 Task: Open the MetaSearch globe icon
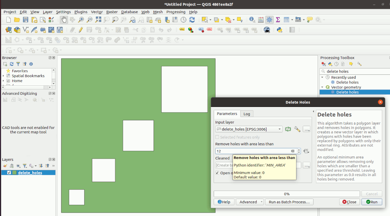click(267, 30)
